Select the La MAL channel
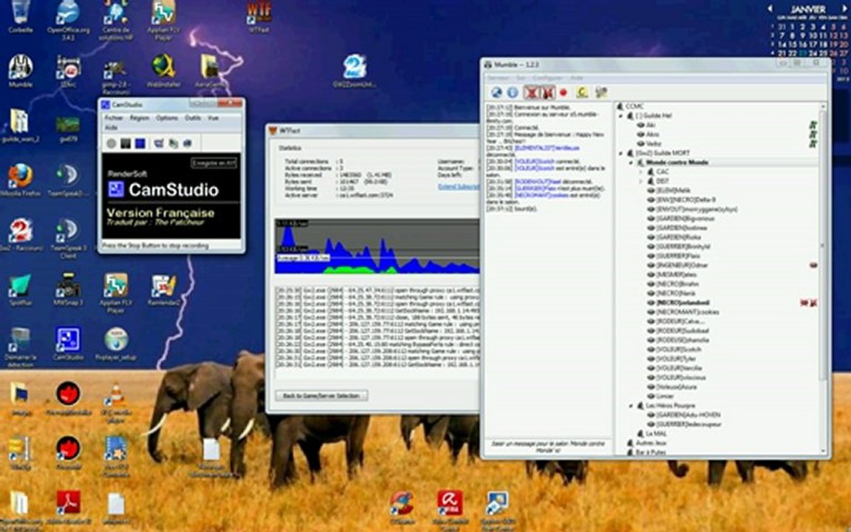851x532 pixels. pyautogui.click(x=656, y=433)
